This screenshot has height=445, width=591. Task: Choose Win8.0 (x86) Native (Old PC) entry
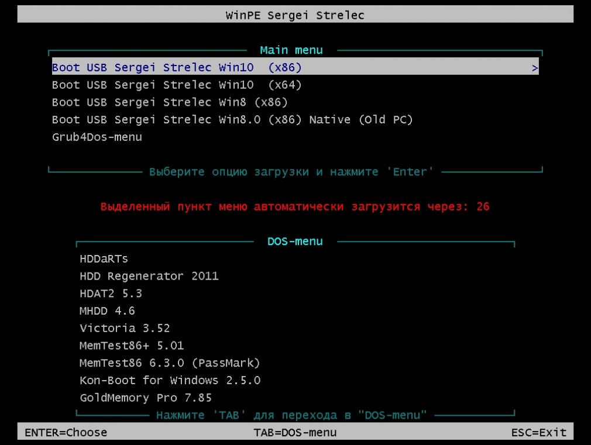(x=232, y=119)
